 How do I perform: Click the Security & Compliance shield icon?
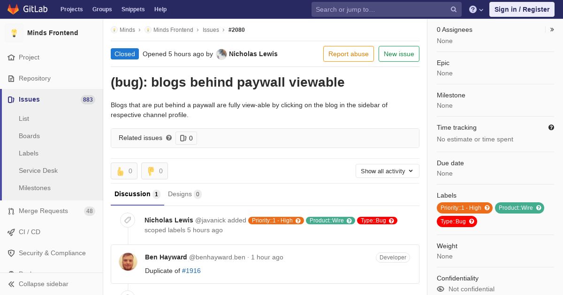(11, 253)
